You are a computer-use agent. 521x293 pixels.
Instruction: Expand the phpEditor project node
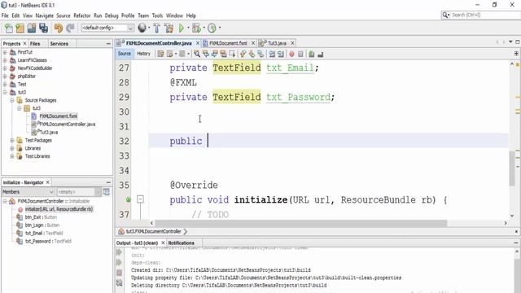[x=5, y=76]
